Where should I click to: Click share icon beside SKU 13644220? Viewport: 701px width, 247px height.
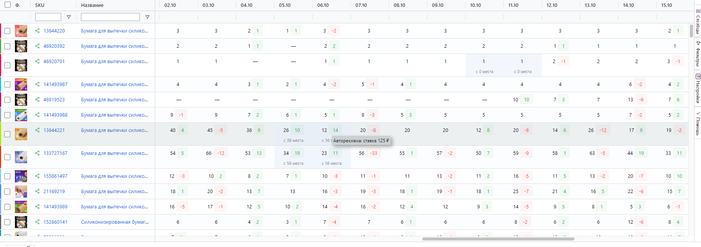pyautogui.click(x=37, y=31)
